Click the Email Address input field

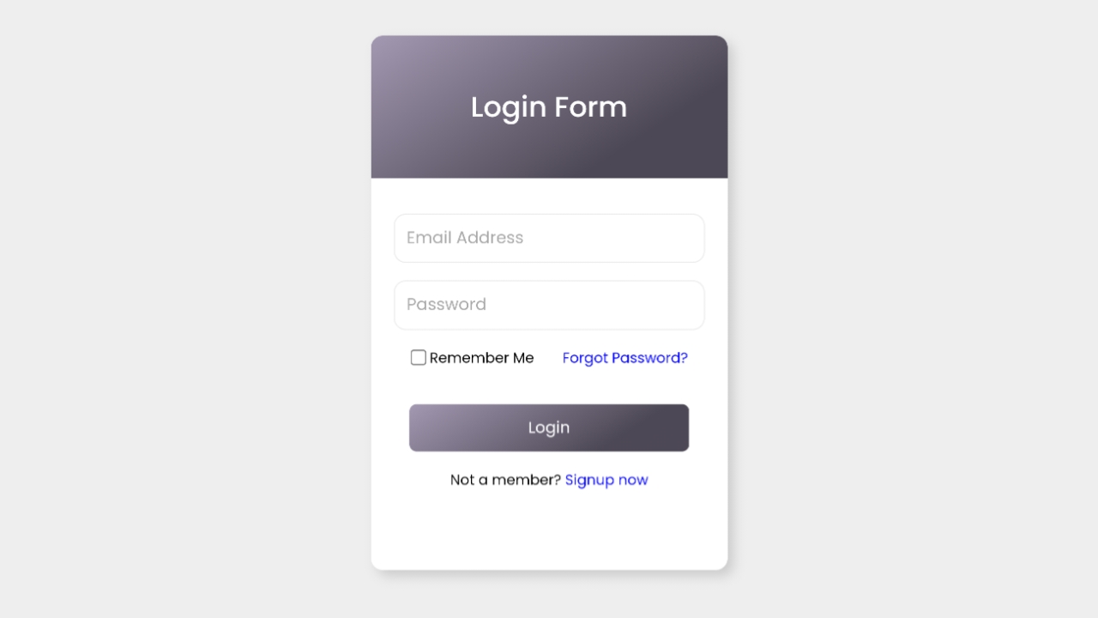pos(549,238)
